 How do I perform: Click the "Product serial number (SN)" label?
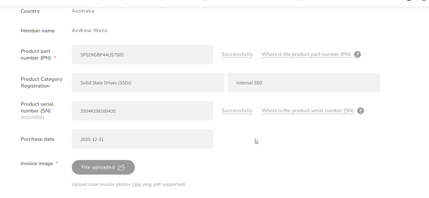[x=37, y=107]
